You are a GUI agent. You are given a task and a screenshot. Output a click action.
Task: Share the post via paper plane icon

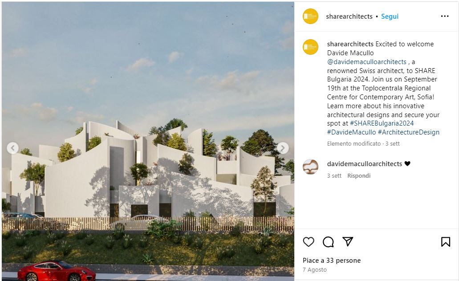pyautogui.click(x=348, y=241)
